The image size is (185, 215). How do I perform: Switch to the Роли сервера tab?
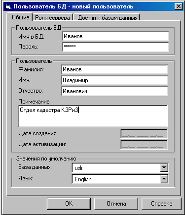53,17
